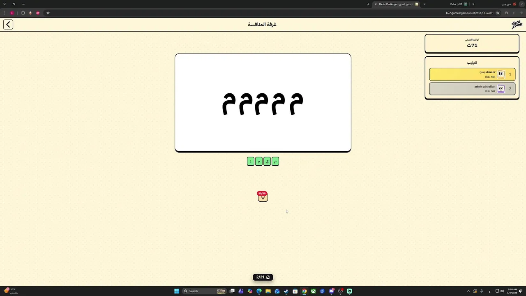Close the Kalak tab
The width and height of the screenshot is (526, 296).
(424, 4)
